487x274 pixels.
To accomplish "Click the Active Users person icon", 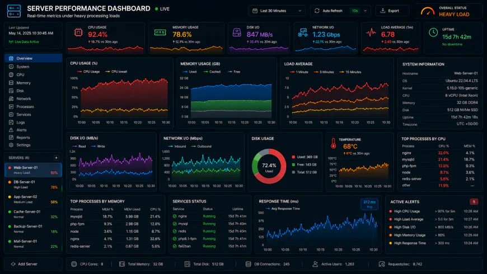I will pyautogui.click(x=315, y=264).
